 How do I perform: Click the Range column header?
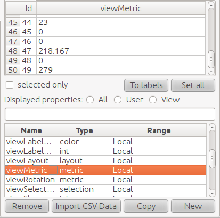coord(159,130)
